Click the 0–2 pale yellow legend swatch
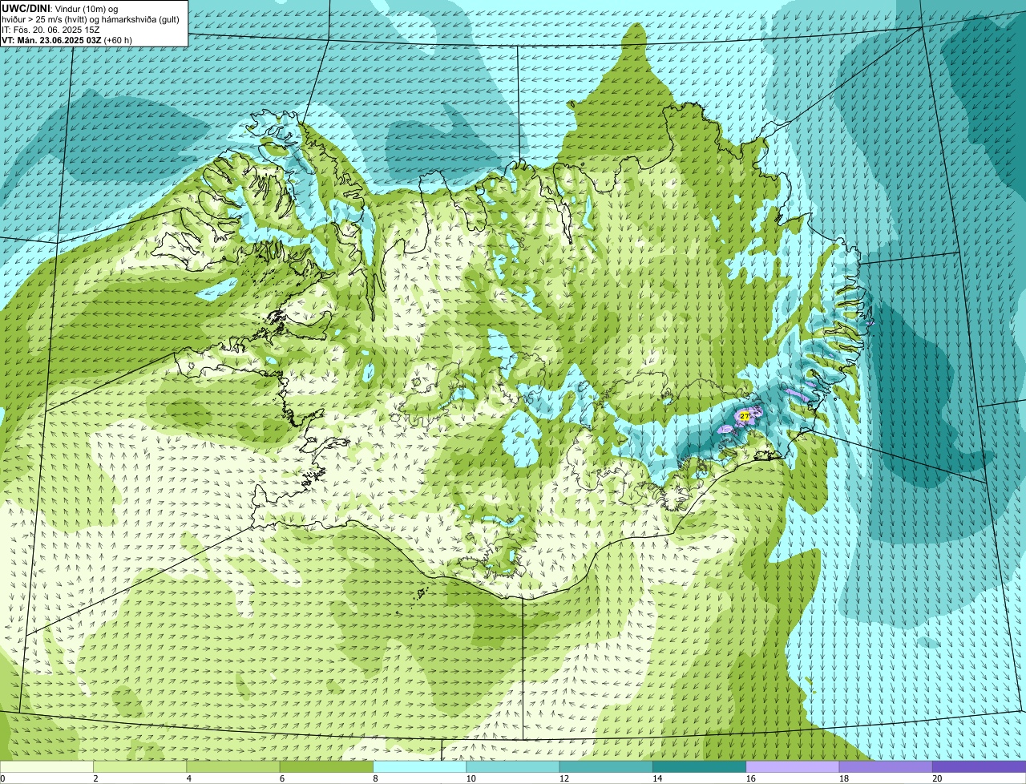 tap(46, 767)
